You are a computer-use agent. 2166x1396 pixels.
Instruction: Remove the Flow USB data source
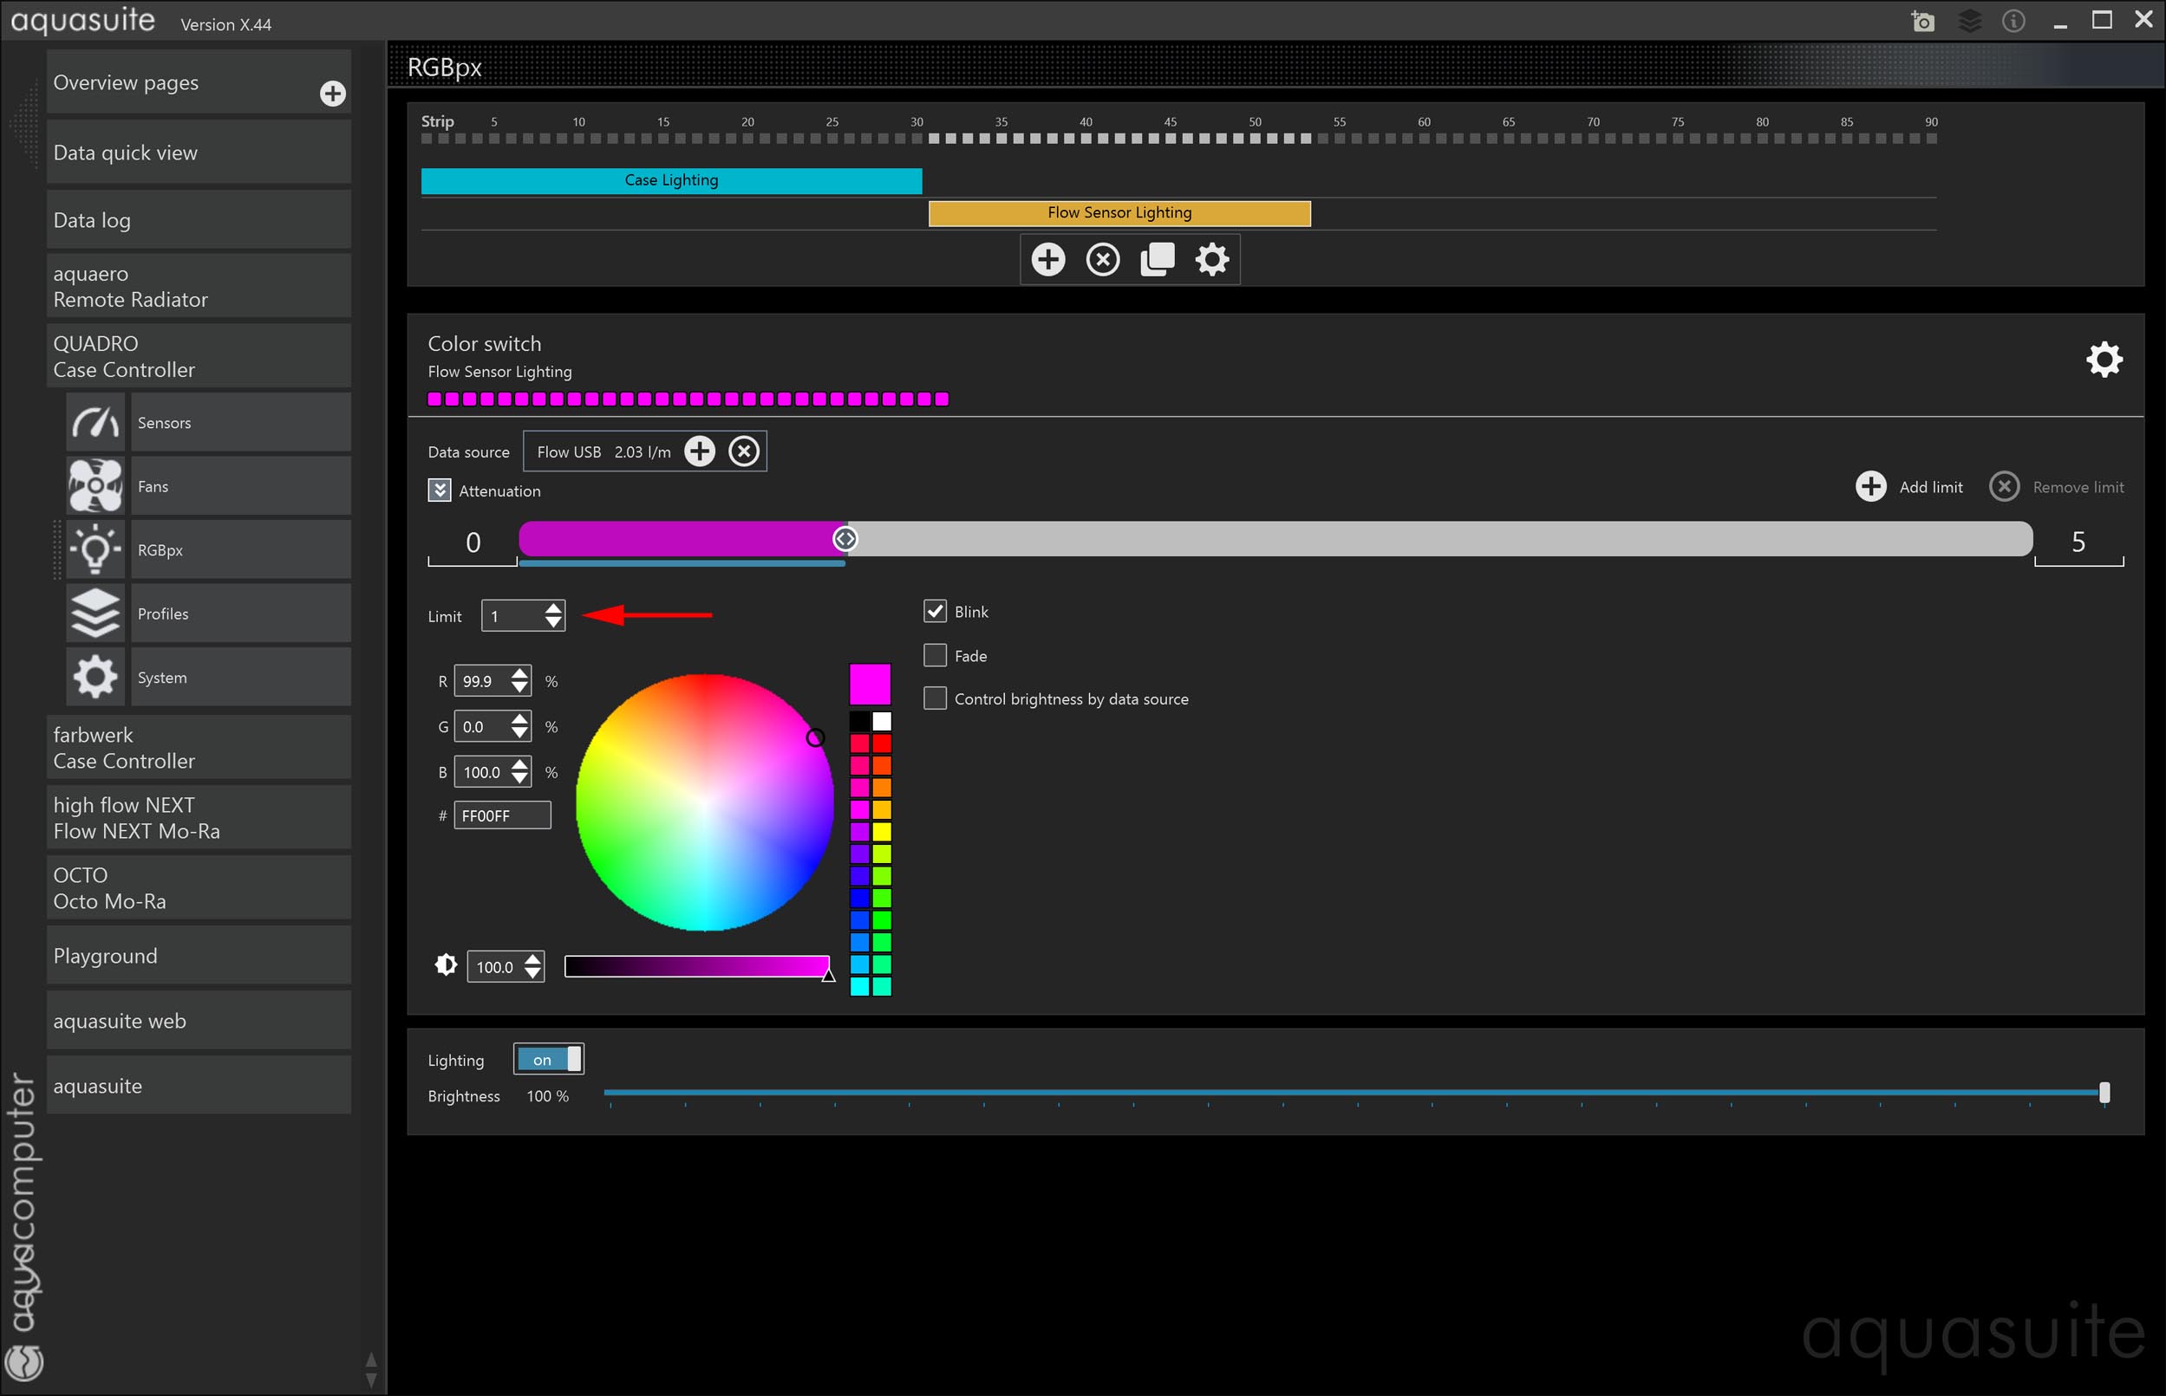point(744,451)
